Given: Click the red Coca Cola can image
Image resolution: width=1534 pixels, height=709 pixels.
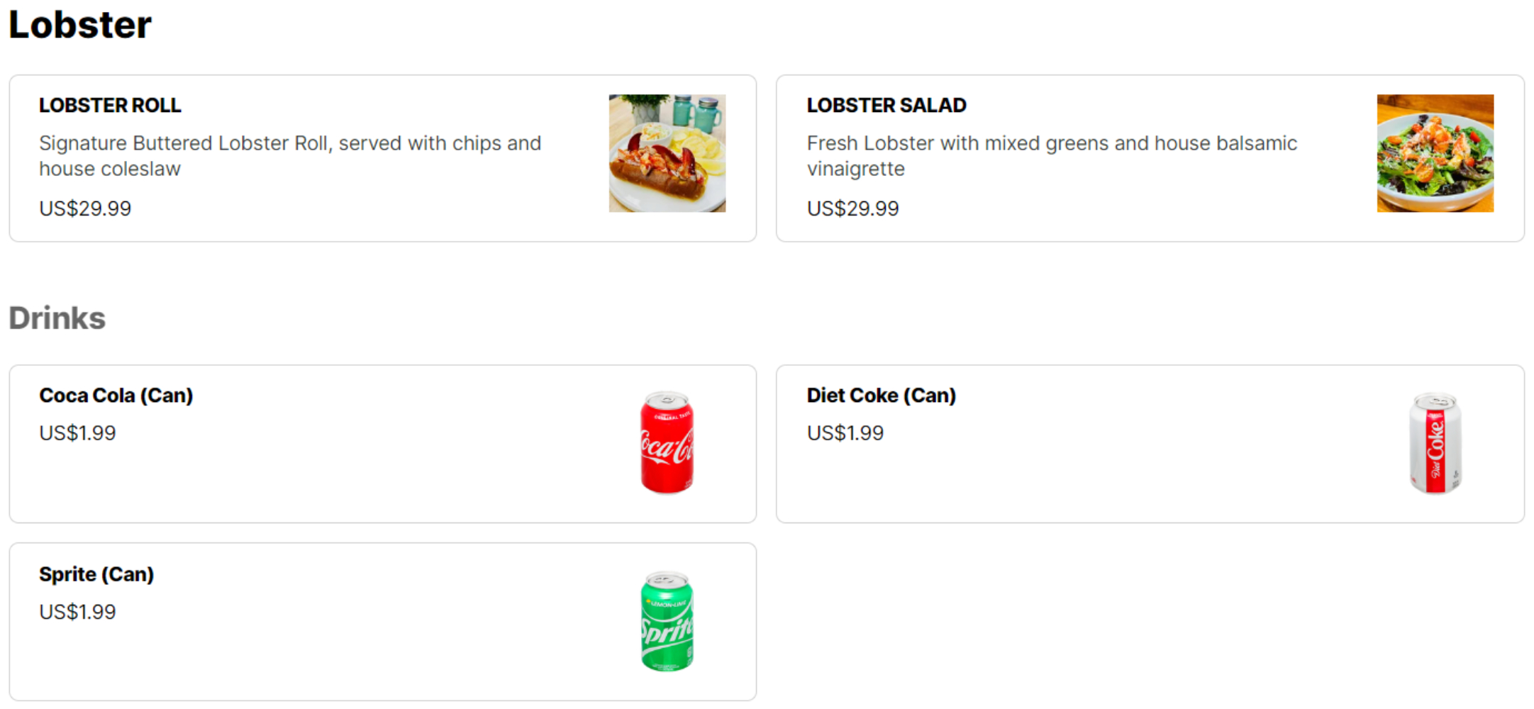Looking at the screenshot, I should pyautogui.click(x=667, y=442).
